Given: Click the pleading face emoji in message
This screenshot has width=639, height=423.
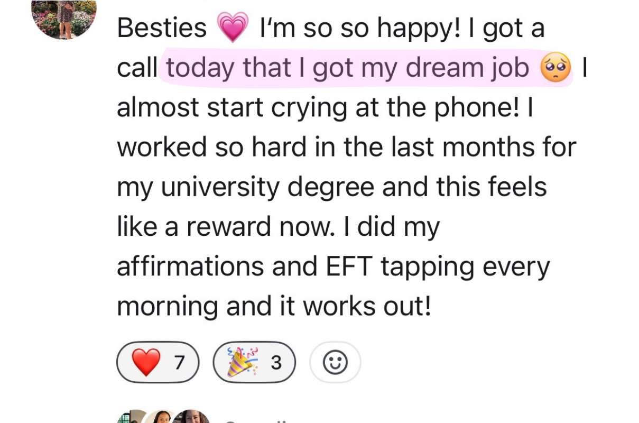Looking at the screenshot, I should [x=555, y=68].
